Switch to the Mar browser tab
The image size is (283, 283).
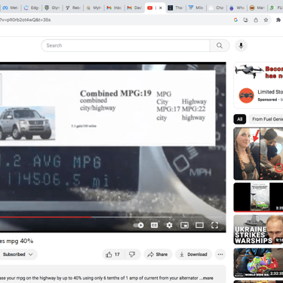(257, 8)
